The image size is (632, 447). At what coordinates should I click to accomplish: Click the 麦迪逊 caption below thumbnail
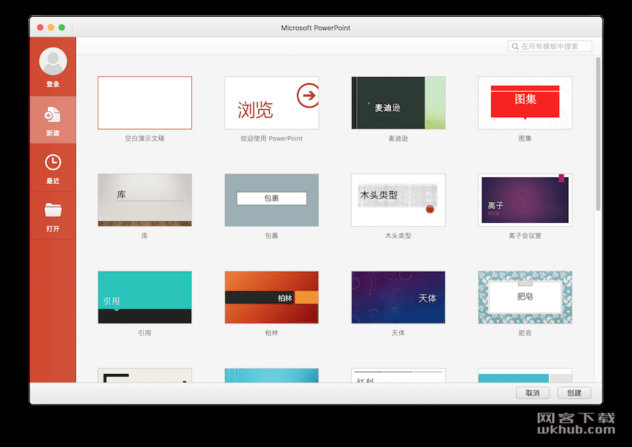click(x=399, y=138)
